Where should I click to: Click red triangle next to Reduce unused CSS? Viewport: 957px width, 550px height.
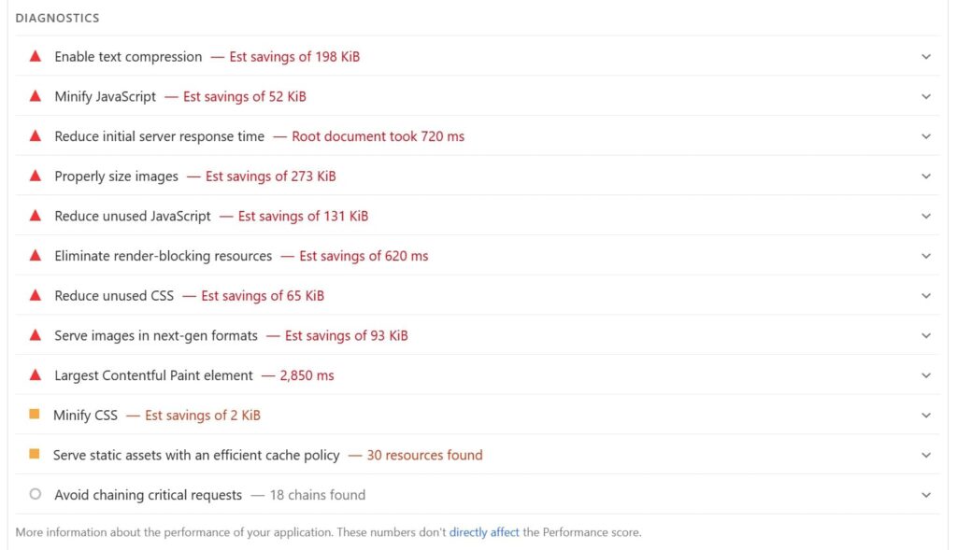click(x=36, y=295)
